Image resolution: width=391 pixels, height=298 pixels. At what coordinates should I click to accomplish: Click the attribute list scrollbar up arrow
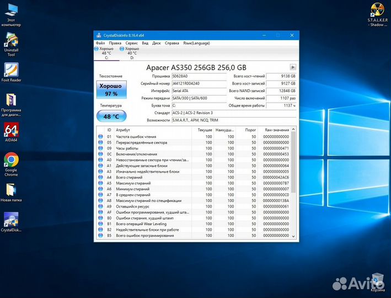[293, 129]
